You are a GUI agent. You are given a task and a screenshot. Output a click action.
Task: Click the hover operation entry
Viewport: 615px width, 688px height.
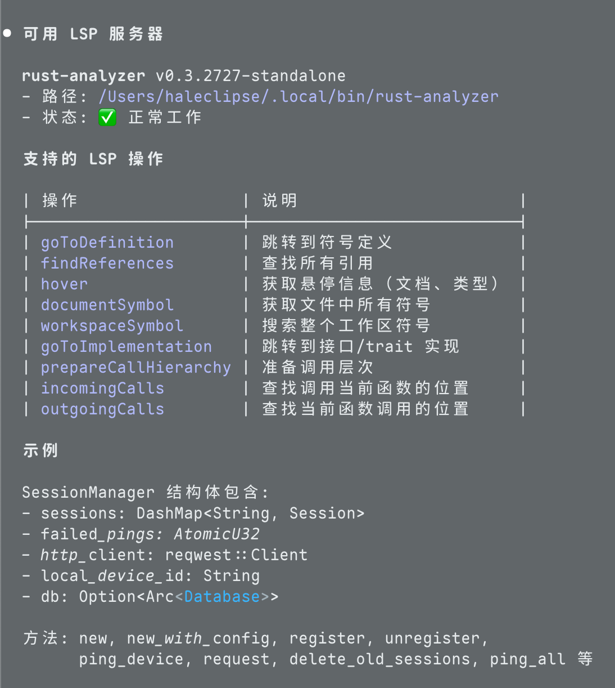click(64, 284)
